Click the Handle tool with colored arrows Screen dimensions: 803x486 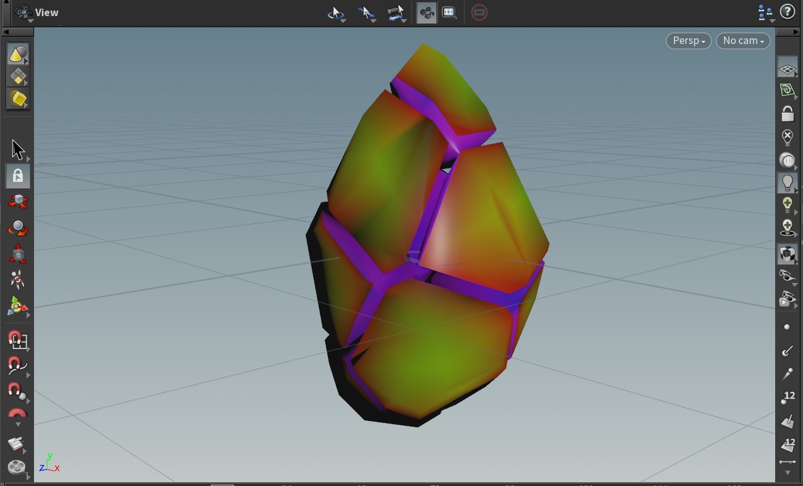17,306
